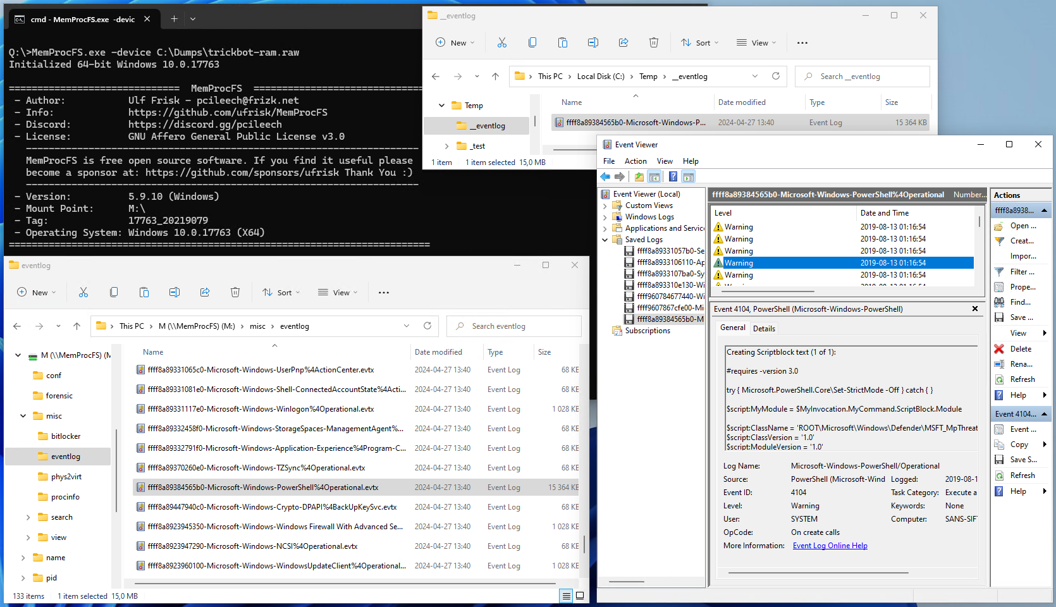Open See more ellipsis in _eventlog window
The height and width of the screenshot is (607, 1056).
pyautogui.click(x=802, y=43)
